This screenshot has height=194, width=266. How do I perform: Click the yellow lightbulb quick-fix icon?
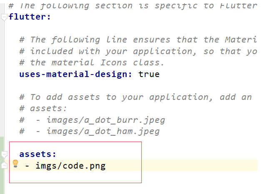15,164
